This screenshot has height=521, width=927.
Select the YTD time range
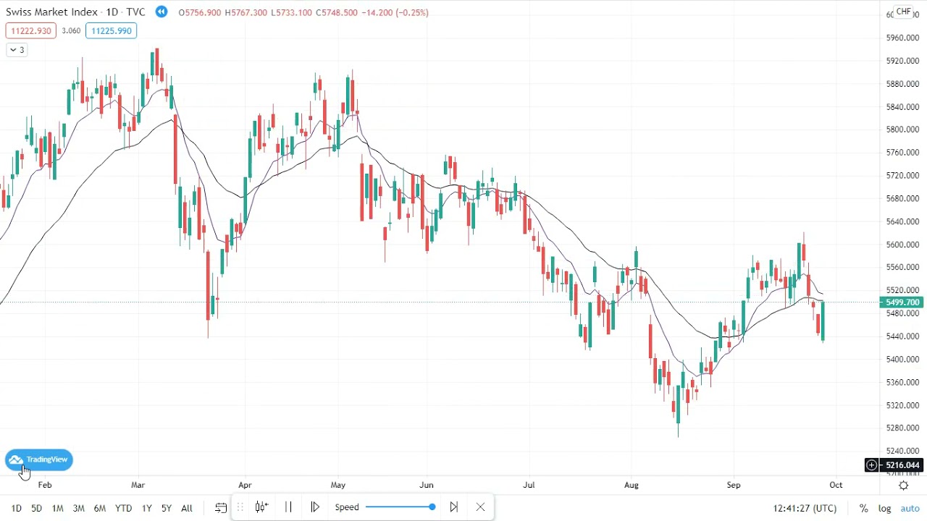(123, 509)
